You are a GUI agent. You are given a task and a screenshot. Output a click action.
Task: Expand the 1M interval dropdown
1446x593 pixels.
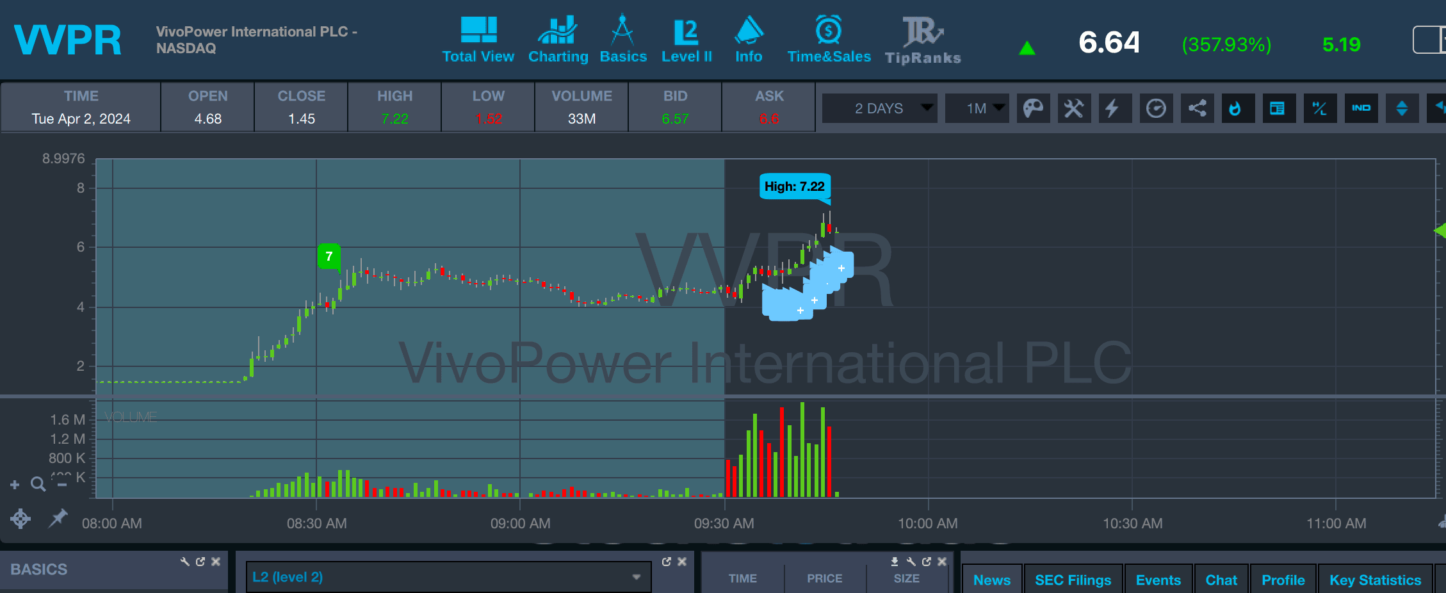coord(977,108)
